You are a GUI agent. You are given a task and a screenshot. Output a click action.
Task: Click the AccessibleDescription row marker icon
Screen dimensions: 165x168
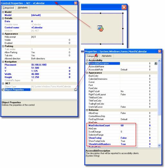[87, 63]
